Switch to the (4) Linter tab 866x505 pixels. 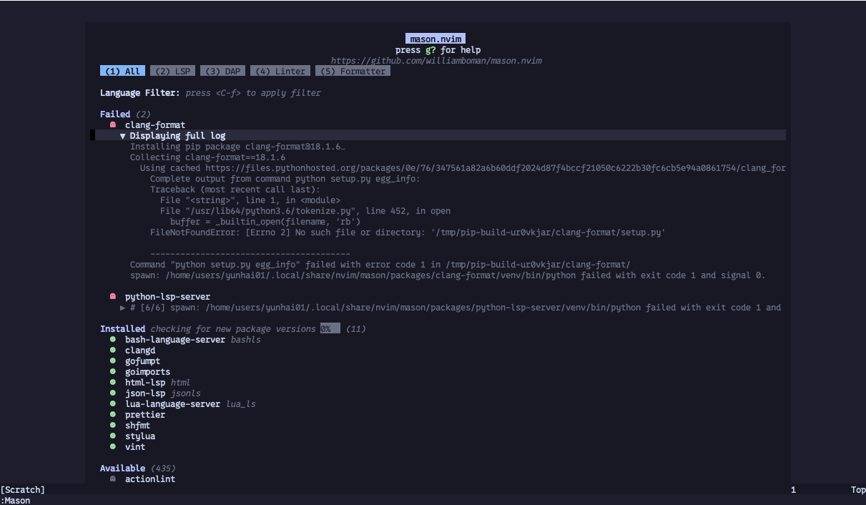pyautogui.click(x=281, y=71)
